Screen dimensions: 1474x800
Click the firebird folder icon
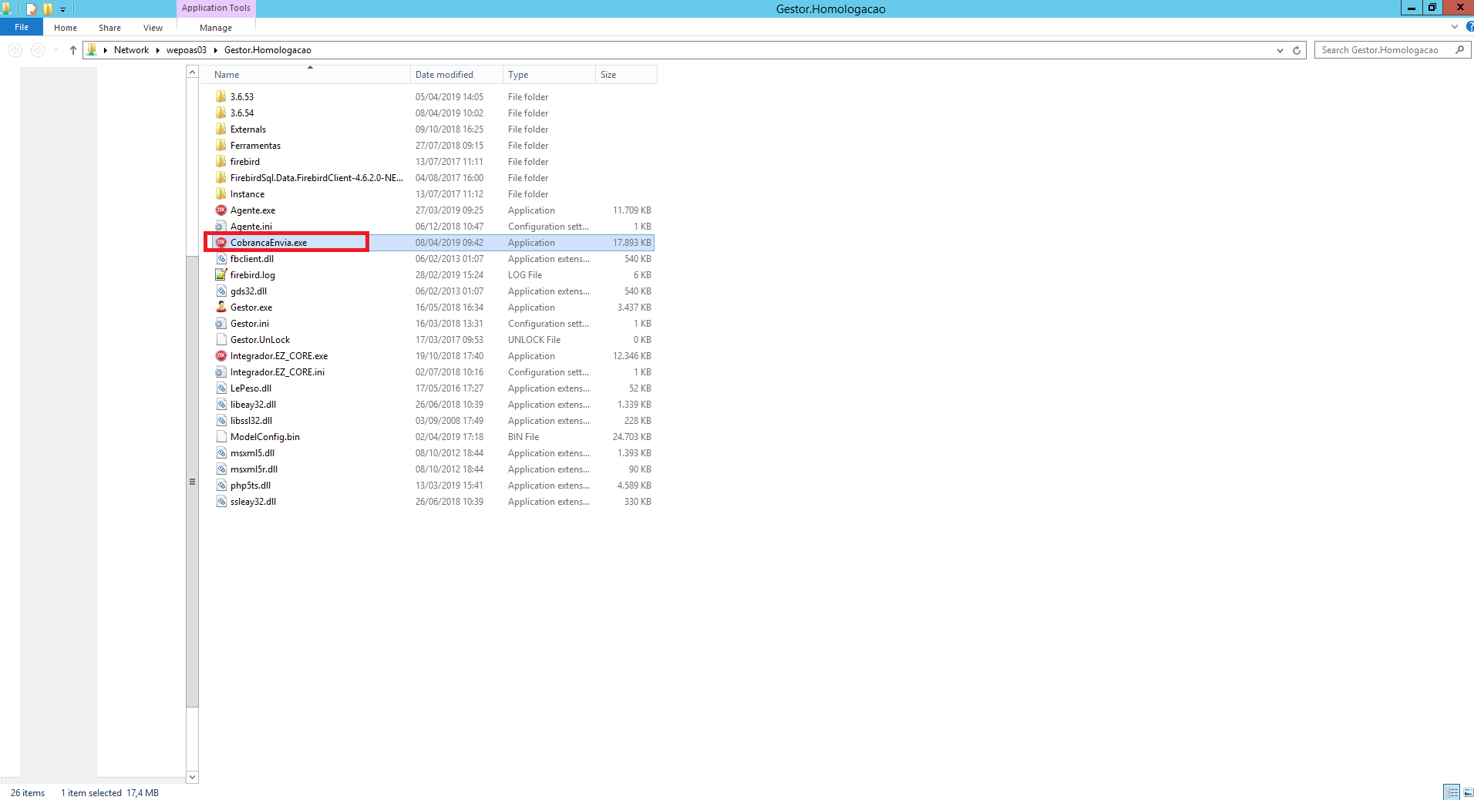(x=221, y=162)
